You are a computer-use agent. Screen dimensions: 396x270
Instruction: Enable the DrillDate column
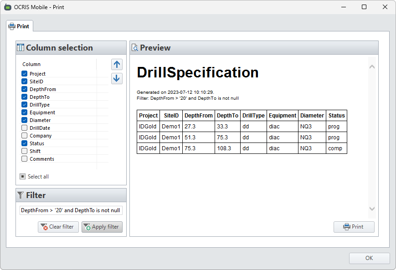pos(25,128)
